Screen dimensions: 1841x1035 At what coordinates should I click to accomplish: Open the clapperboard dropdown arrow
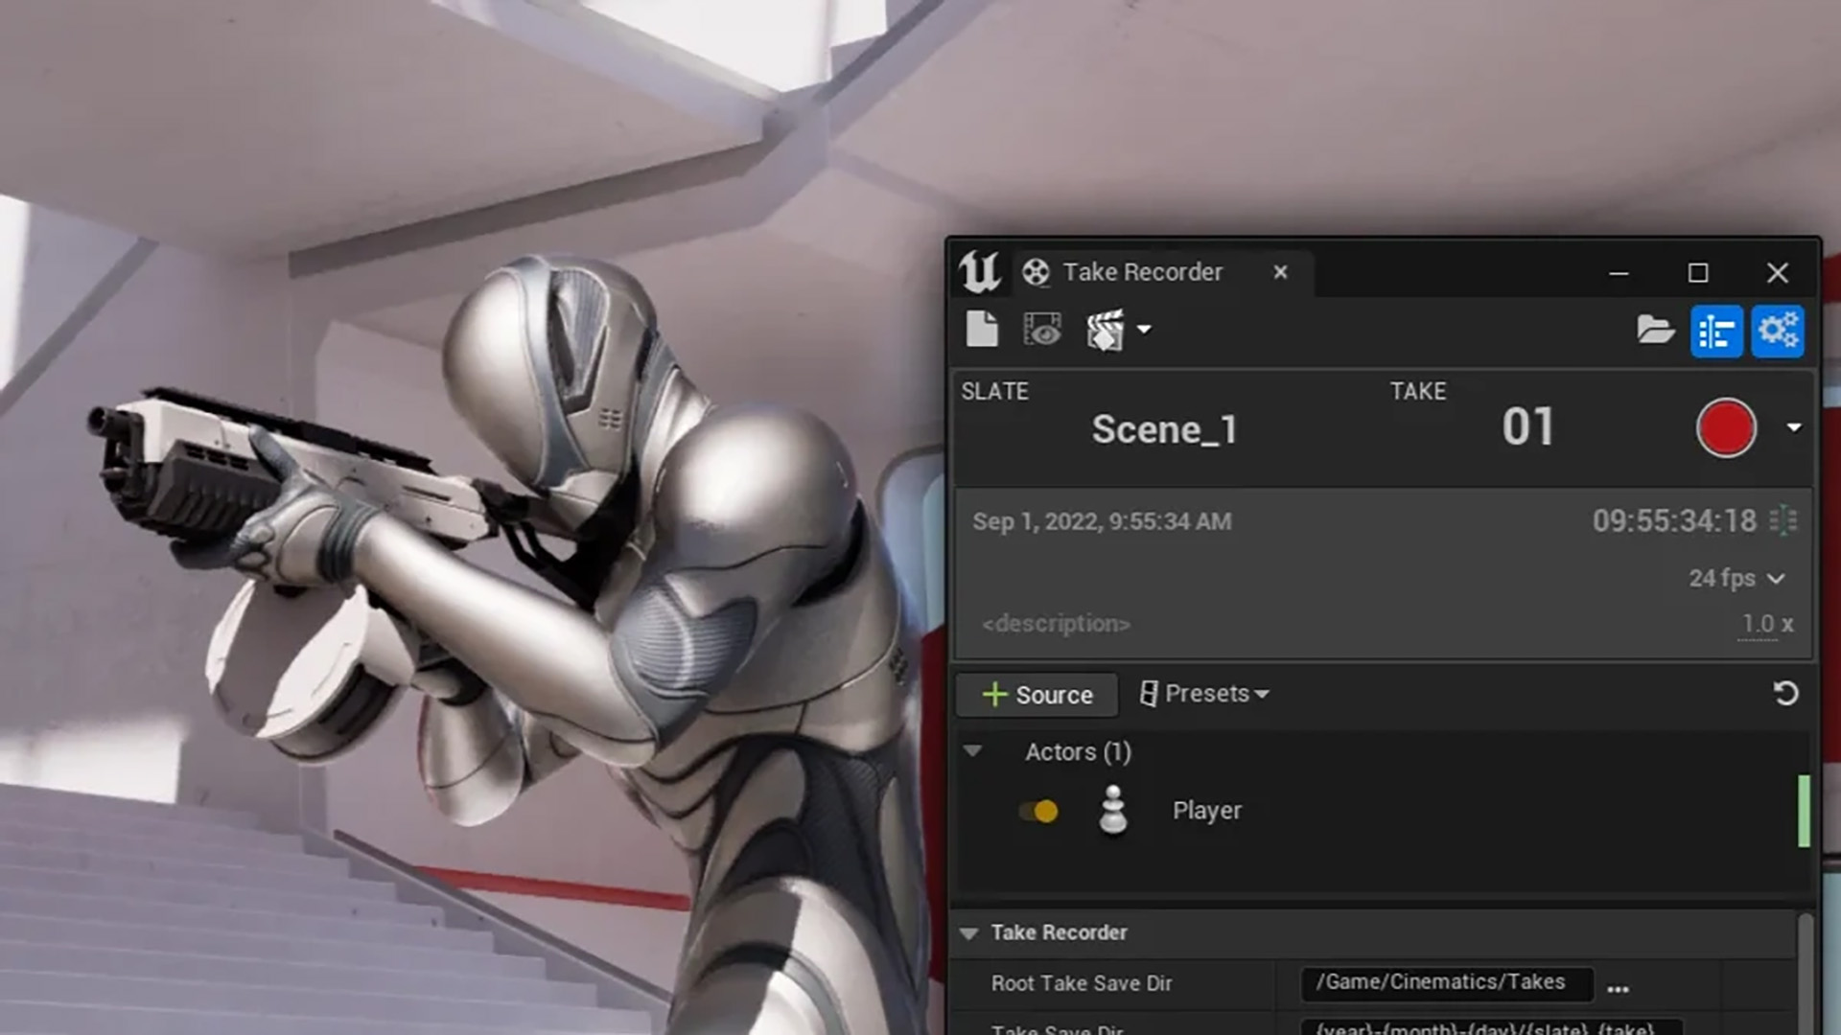coord(1144,331)
